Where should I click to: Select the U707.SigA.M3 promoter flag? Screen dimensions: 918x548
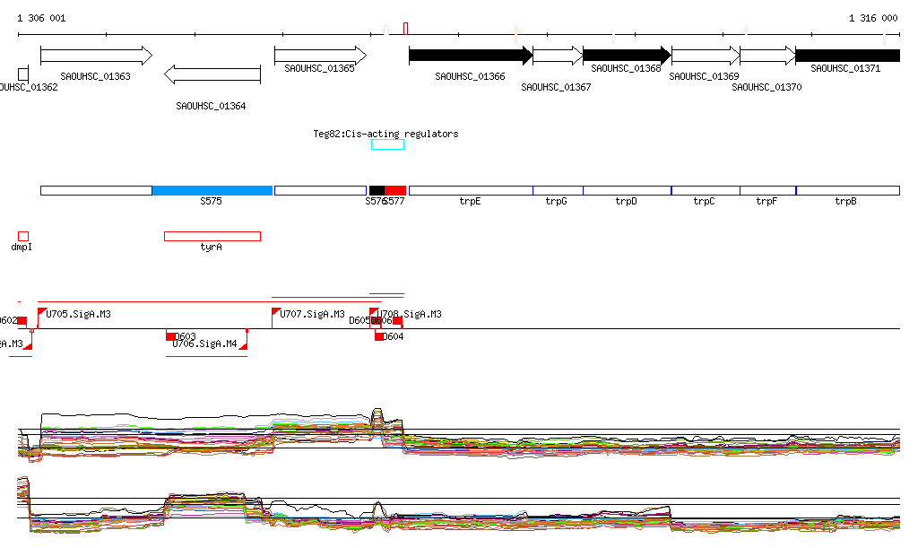tap(276, 312)
